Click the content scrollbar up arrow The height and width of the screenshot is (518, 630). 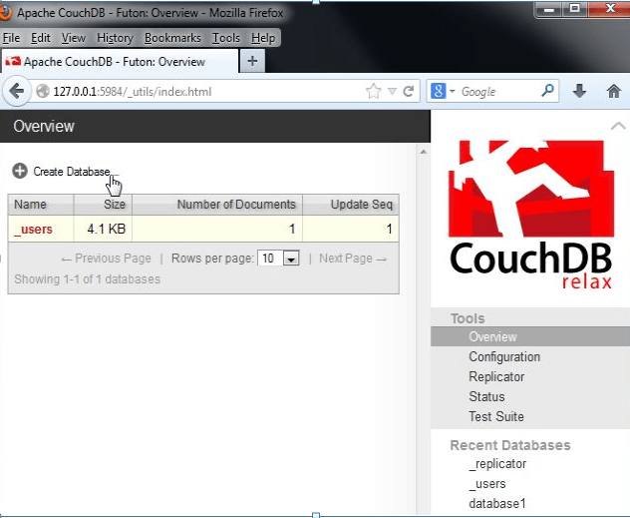click(423, 152)
